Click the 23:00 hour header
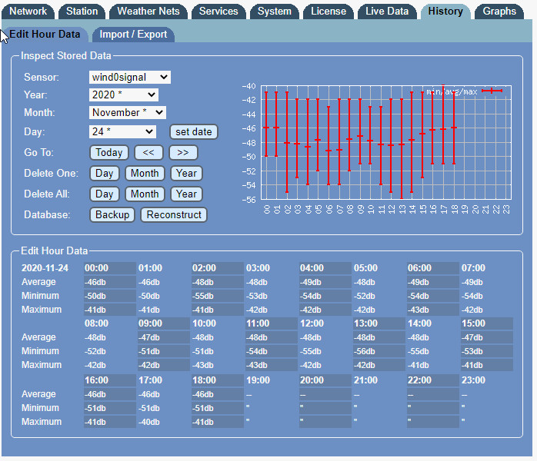Image resolution: width=537 pixels, height=461 pixels. 473,380
